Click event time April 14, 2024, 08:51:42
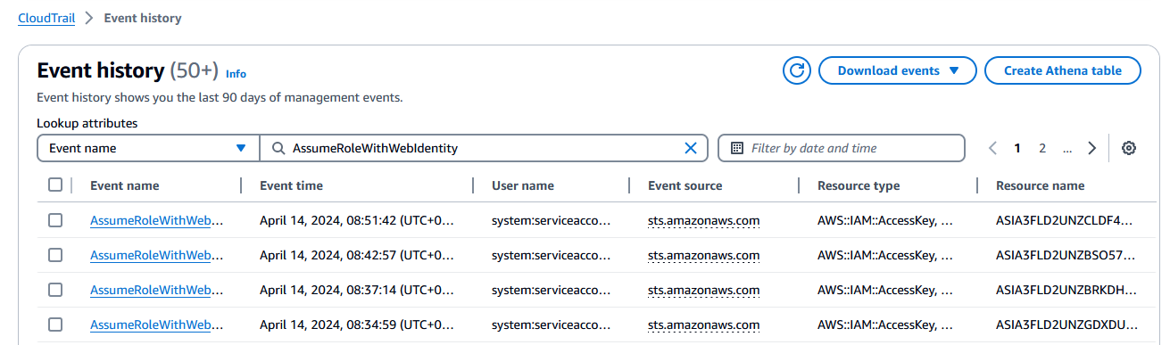 pos(357,220)
